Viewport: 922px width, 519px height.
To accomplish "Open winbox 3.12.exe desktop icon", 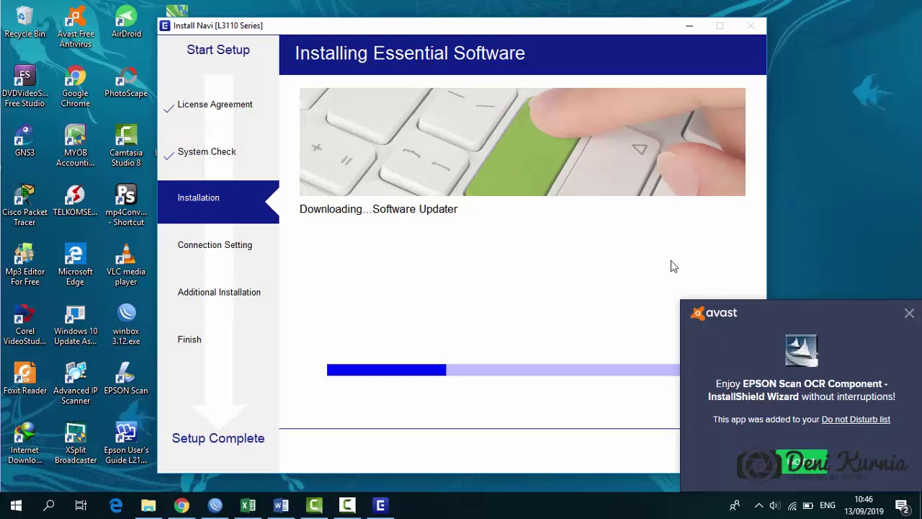I will [x=126, y=325].
